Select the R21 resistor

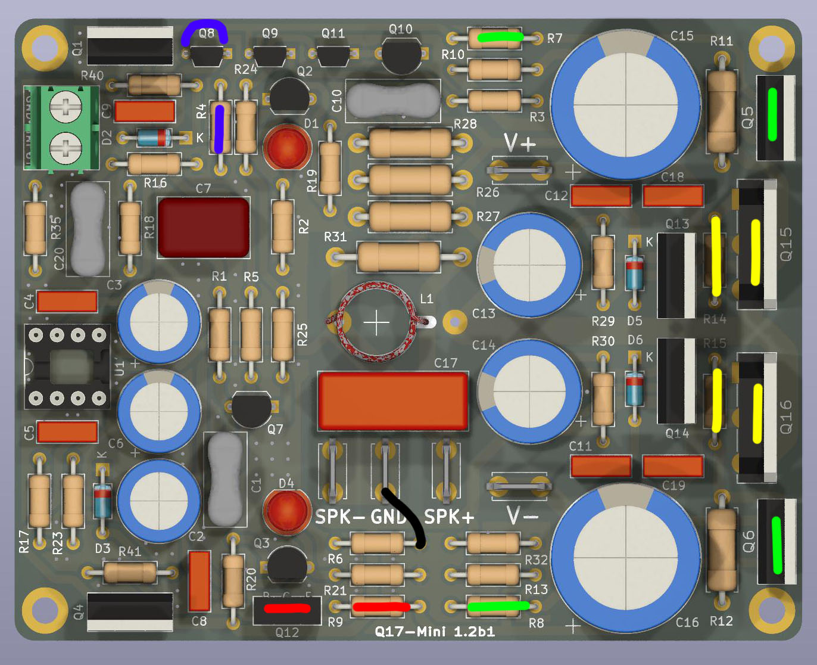(x=378, y=574)
